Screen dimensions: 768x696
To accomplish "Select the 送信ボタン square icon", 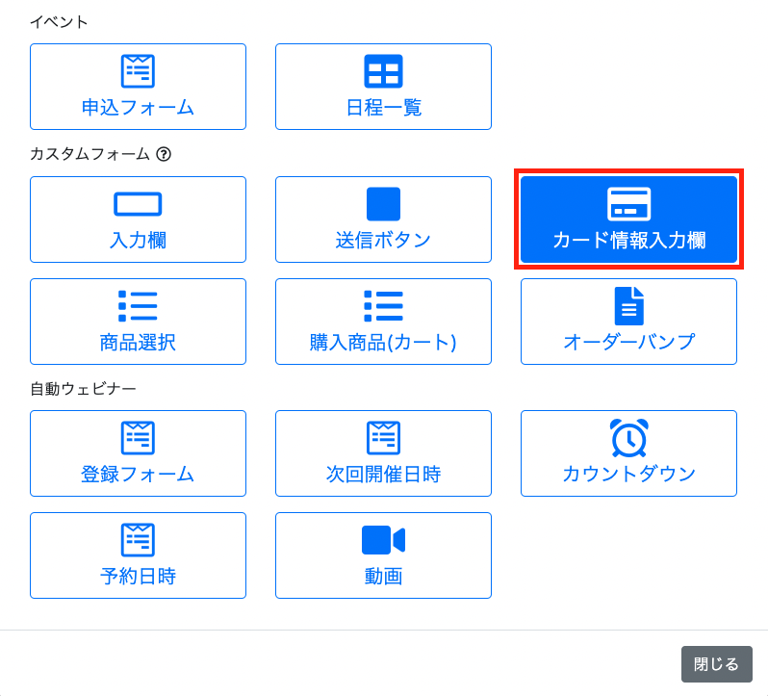I will [383, 204].
